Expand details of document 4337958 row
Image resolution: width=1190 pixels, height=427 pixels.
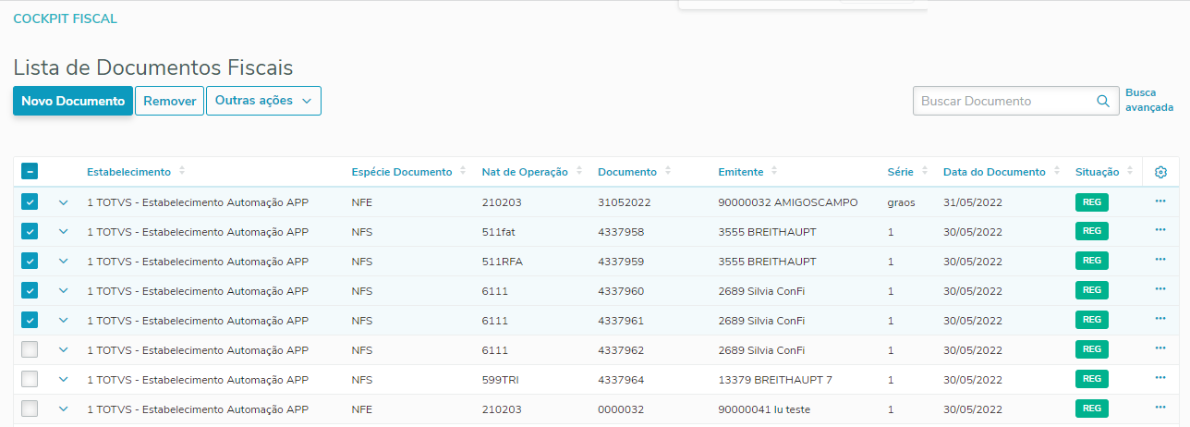click(64, 232)
